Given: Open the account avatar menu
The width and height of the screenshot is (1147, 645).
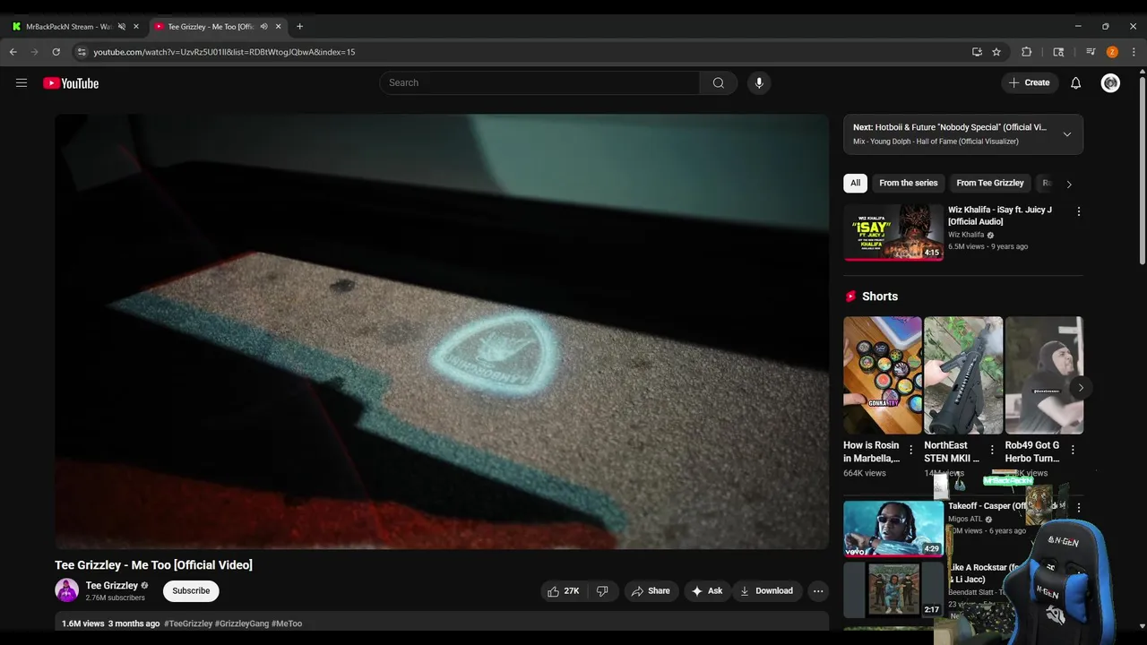Looking at the screenshot, I should click(x=1110, y=82).
